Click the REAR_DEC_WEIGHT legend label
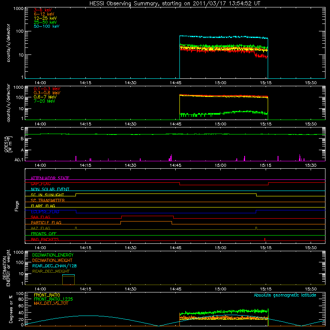Image resolution: width=330 pixels, height=330 pixels. tap(51, 271)
